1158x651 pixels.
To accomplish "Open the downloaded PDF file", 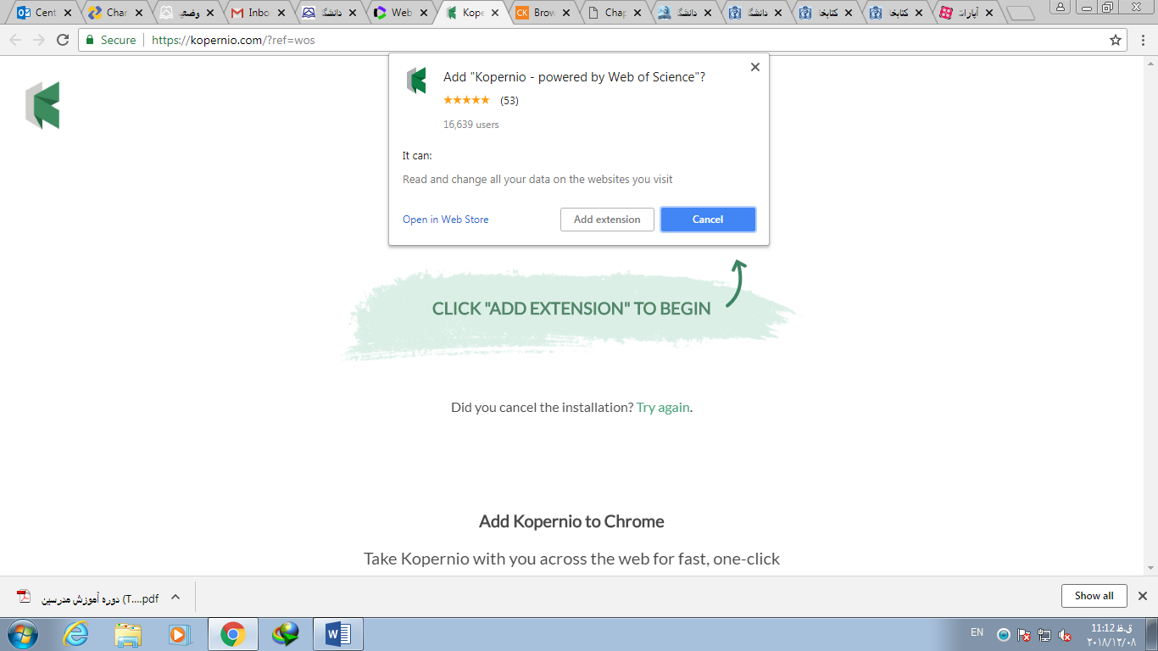I will (89, 598).
